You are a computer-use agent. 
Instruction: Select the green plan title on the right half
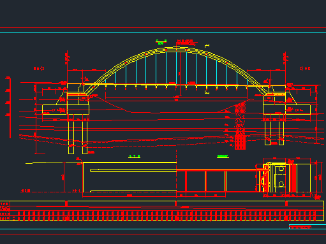tap(223, 157)
